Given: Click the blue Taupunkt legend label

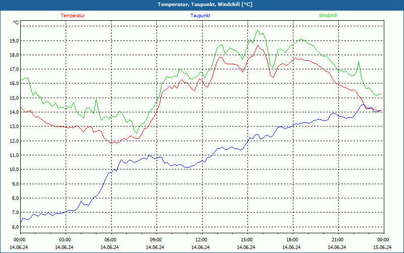Looking at the screenshot, I should click(200, 16).
